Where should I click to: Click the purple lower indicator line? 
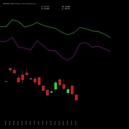(x=55, y=51)
